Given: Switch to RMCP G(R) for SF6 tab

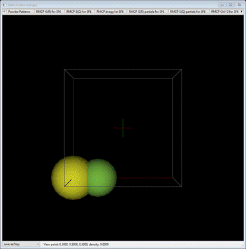Looking at the screenshot, I should 48,12.
